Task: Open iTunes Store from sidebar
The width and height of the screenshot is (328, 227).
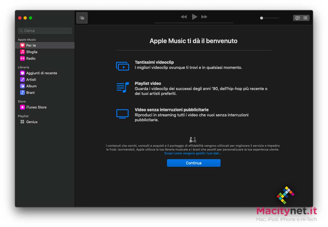Action: [45, 107]
